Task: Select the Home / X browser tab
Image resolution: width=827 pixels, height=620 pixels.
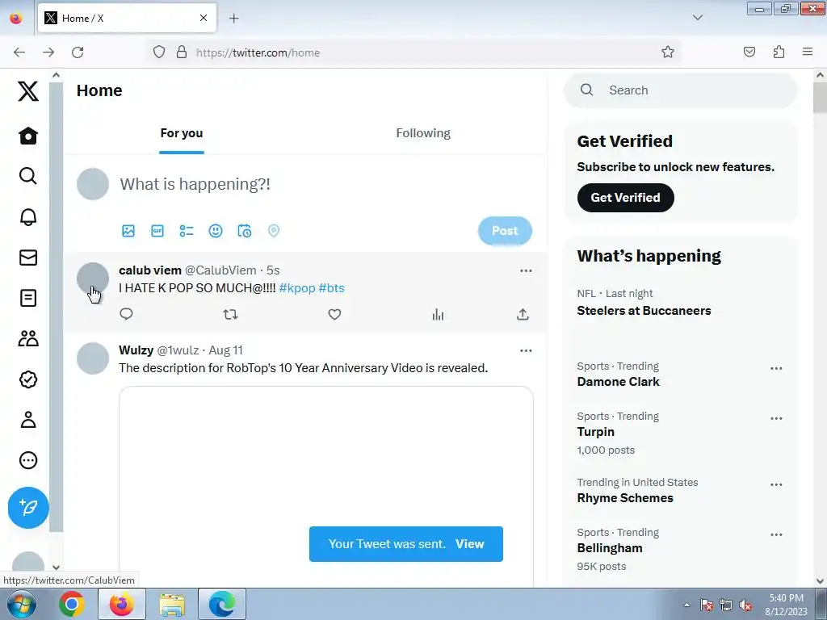Action: click(127, 18)
